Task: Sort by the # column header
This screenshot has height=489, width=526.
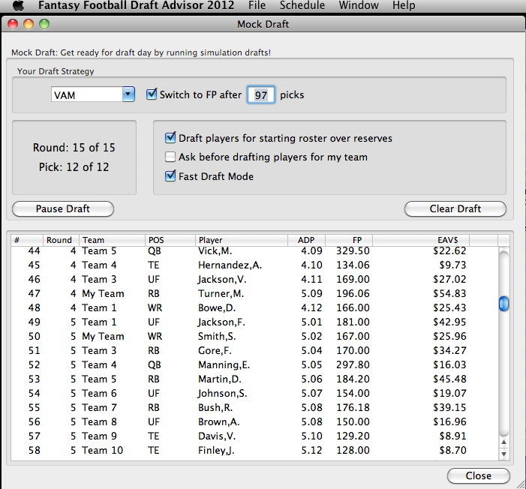Action: [x=27, y=240]
